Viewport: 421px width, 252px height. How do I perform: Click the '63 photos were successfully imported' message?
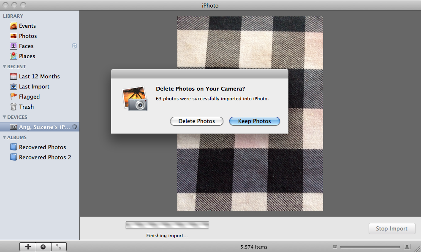pyautogui.click(x=212, y=99)
